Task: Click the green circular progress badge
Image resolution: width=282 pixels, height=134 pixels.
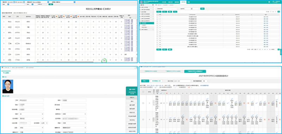Action: pyautogui.click(x=104, y=61)
